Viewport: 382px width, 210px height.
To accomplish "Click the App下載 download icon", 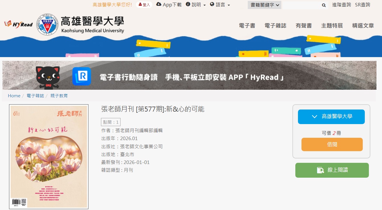I will (159, 4).
